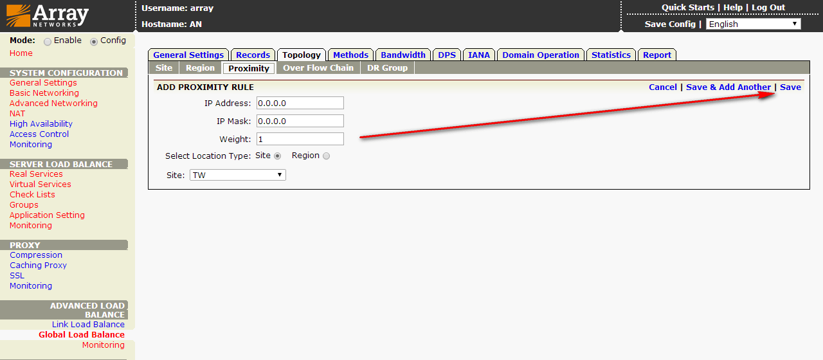Open NAT in sidebar
This screenshot has height=360, width=823.
pyautogui.click(x=17, y=113)
